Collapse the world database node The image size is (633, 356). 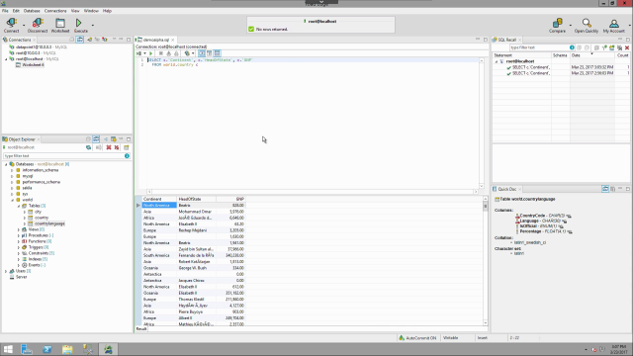[12, 200]
